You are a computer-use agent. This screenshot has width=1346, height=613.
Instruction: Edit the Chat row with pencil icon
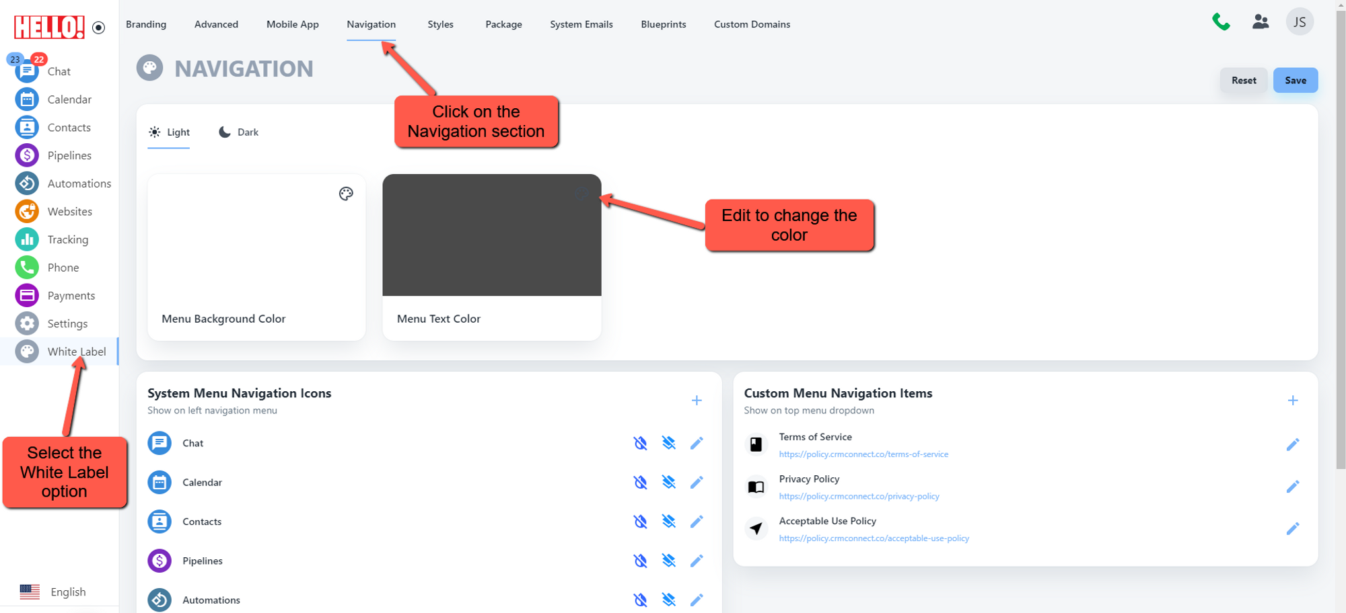pos(697,443)
